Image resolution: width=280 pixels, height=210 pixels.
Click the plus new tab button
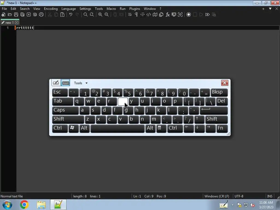coord(263,9)
